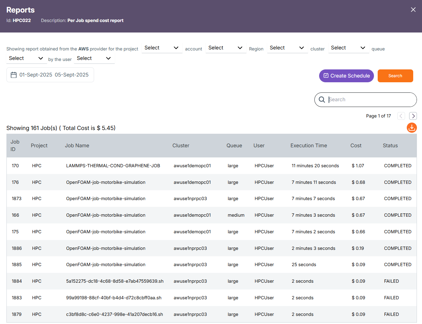Open the account Select dropdown
This screenshot has height=324, width=422.
click(226, 48)
